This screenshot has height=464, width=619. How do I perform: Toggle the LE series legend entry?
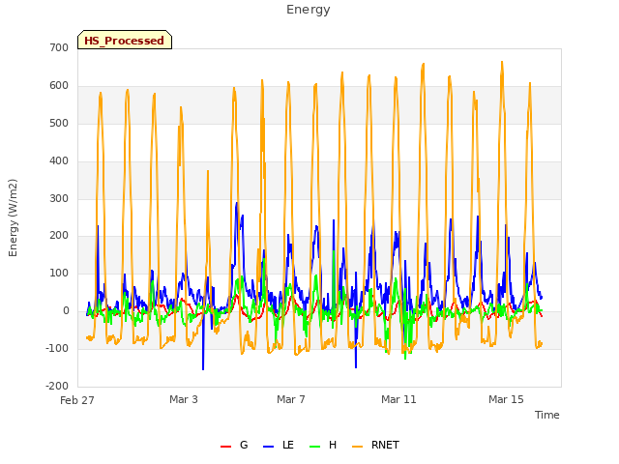click(x=279, y=445)
